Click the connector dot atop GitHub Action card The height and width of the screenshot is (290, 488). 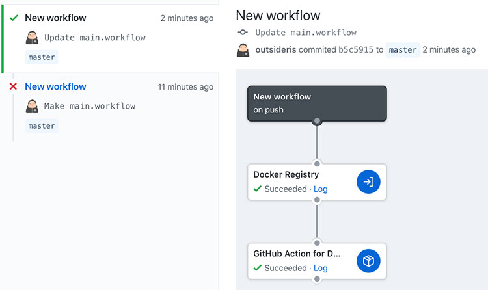pyautogui.click(x=317, y=243)
